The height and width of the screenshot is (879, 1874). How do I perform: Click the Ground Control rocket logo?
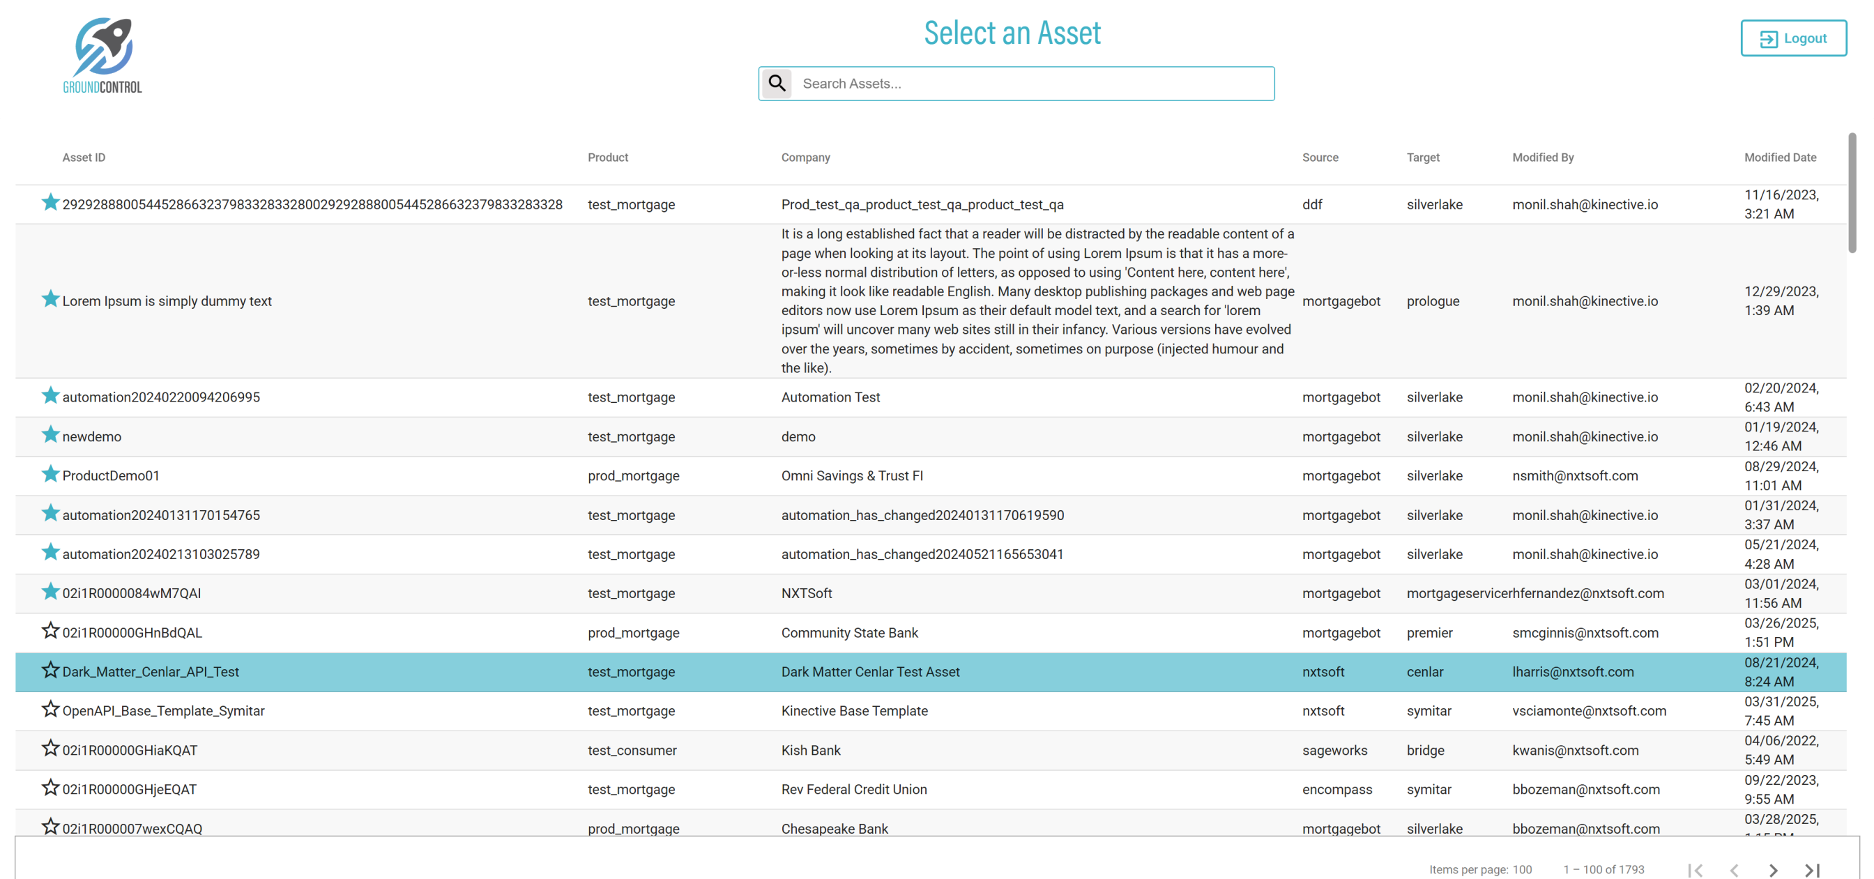pyautogui.click(x=102, y=55)
